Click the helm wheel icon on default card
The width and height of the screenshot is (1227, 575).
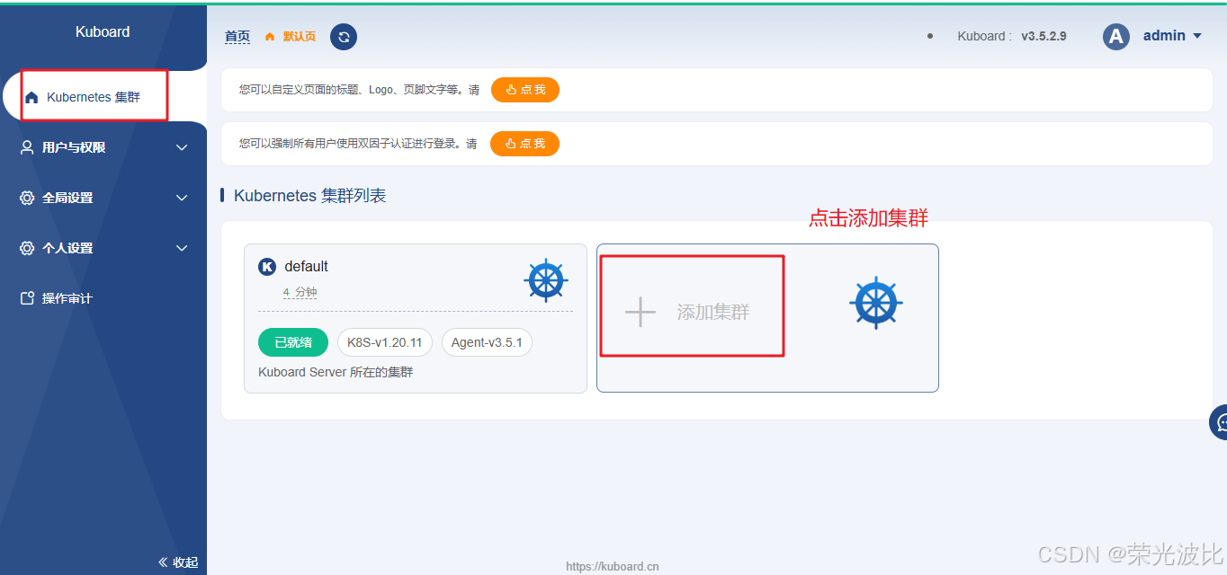[546, 279]
